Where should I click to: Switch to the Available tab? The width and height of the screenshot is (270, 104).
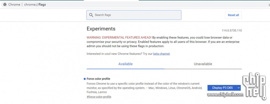click(x=125, y=64)
